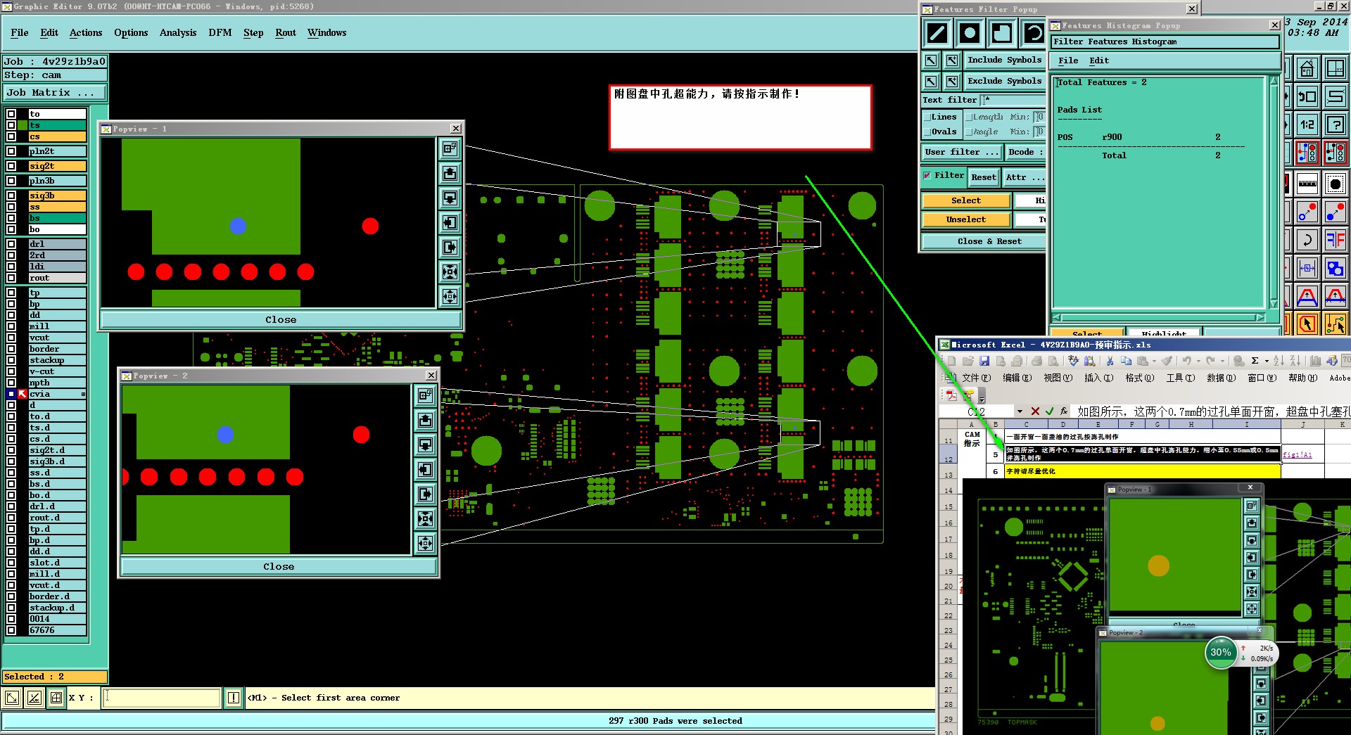Select the Arcs feature type in Features Filter
The width and height of the screenshot is (1351, 735).
(x=1033, y=33)
